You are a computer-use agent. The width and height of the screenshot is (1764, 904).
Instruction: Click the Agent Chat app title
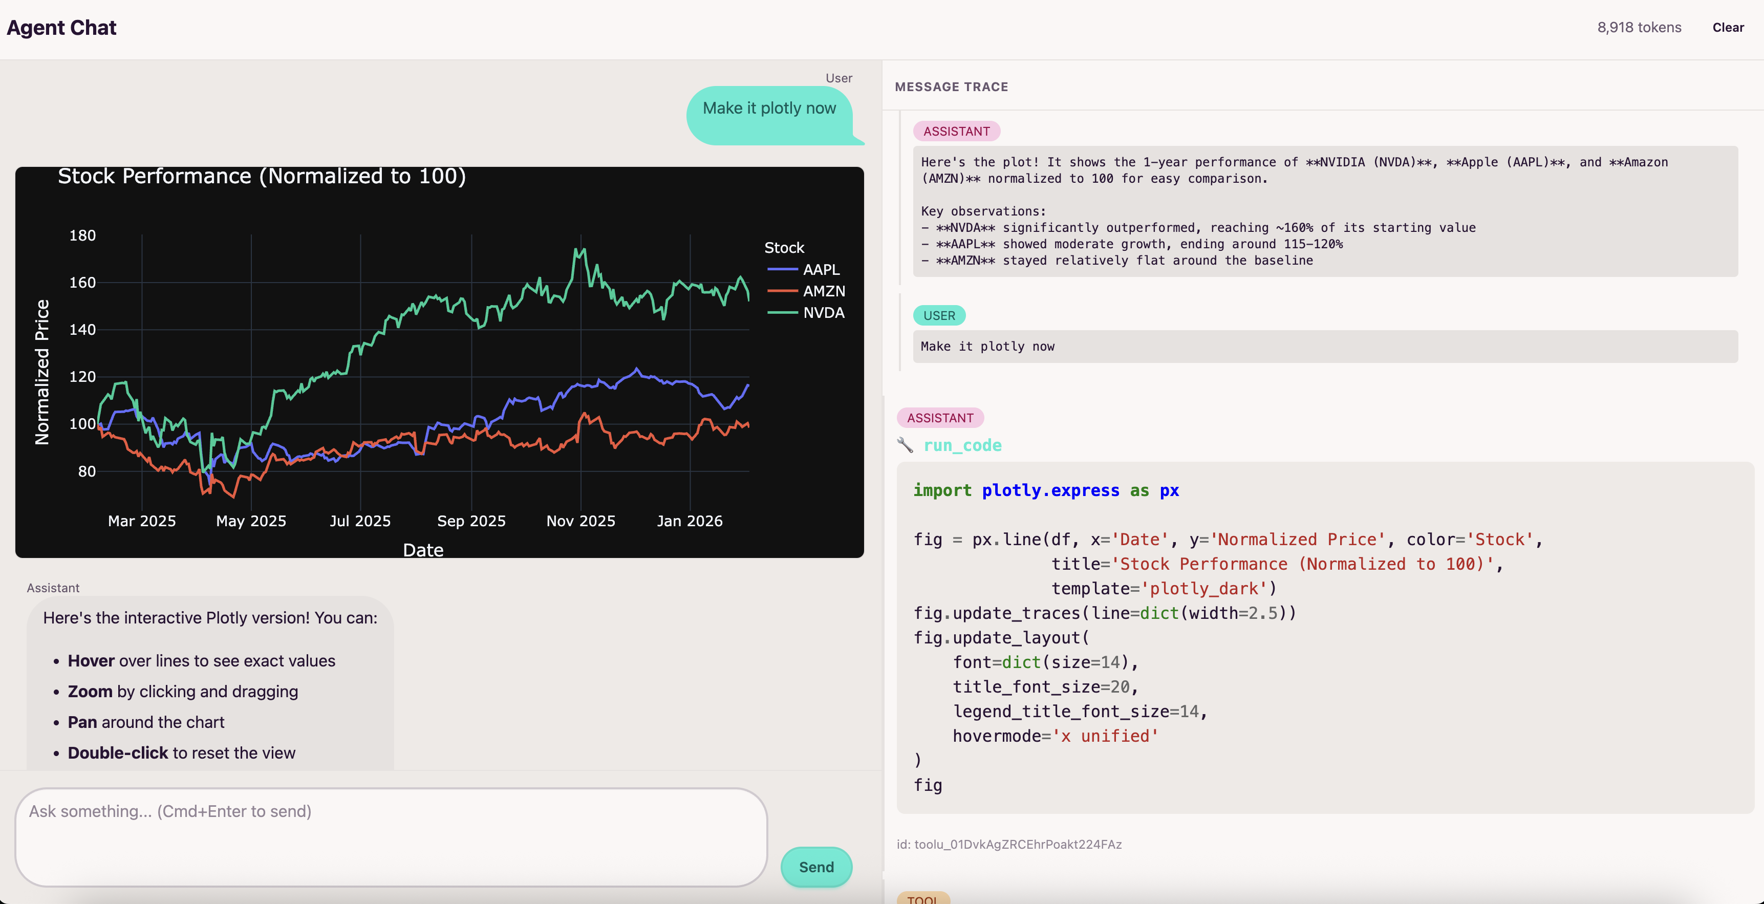(x=61, y=28)
